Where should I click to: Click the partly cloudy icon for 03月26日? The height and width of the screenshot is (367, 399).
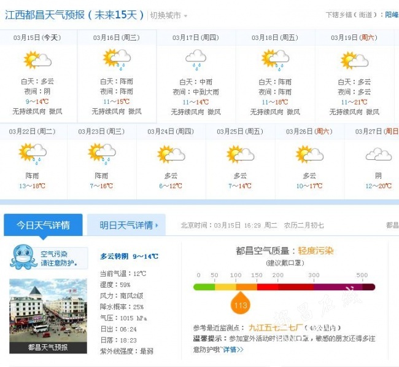309,154
